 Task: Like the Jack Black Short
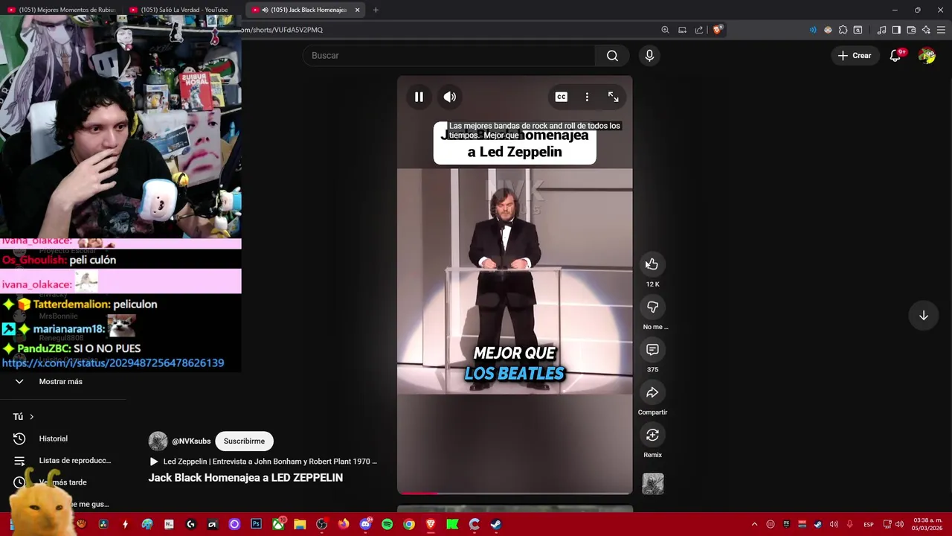click(652, 264)
